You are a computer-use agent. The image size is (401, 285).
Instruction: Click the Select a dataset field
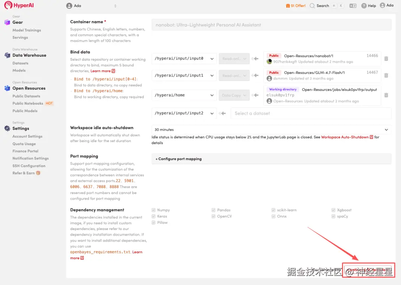click(x=311, y=113)
